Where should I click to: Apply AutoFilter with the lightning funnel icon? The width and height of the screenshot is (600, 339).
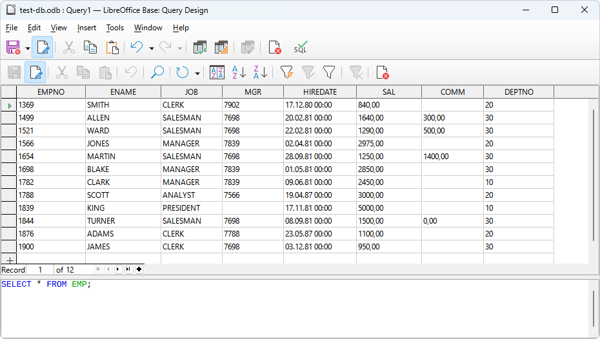[287, 72]
